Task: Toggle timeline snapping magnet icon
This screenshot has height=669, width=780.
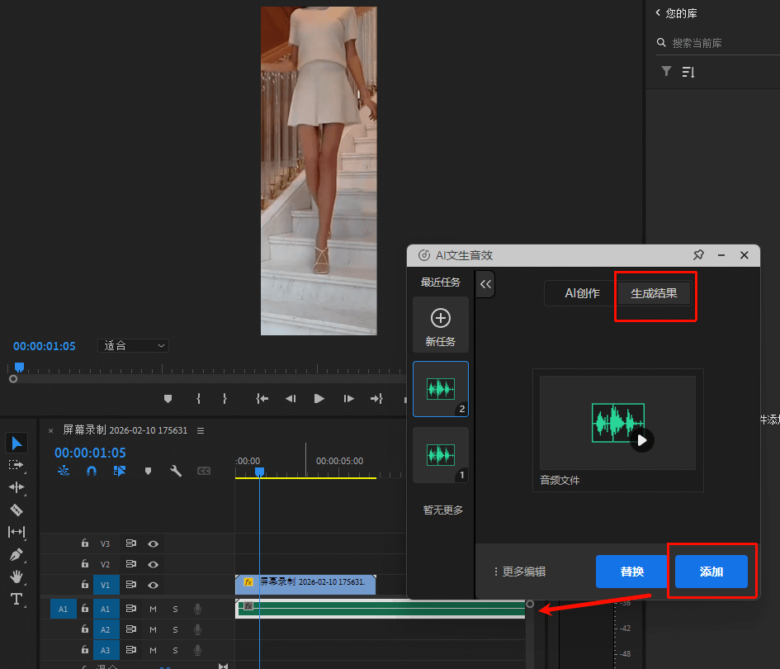Action: pyautogui.click(x=92, y=471)
